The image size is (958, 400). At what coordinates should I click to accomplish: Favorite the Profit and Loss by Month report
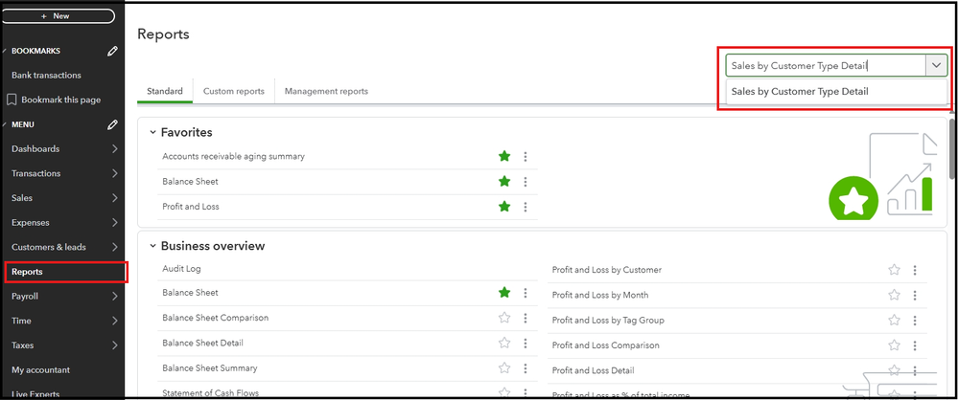tap(894, 296)
